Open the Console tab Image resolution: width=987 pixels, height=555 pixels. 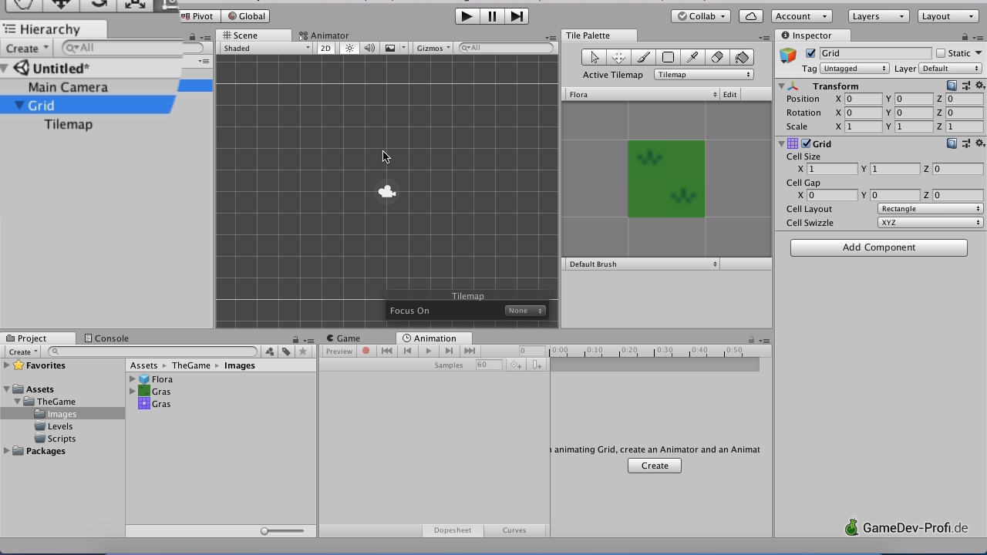pos(106,338)
